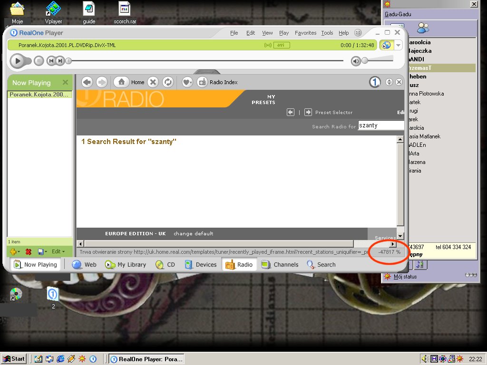This screenshot has width=487, height=365.
Task: Skip to next clip in player
Action: click(60, 61)
